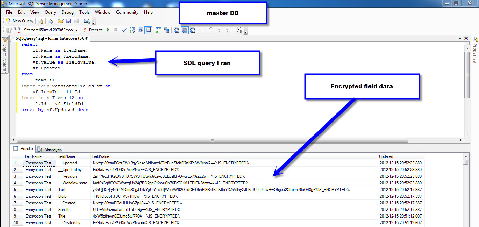Click the Database Engine Query icon
Screen dimensions: 479x227
pyautogui.click(x=41, y=21)
